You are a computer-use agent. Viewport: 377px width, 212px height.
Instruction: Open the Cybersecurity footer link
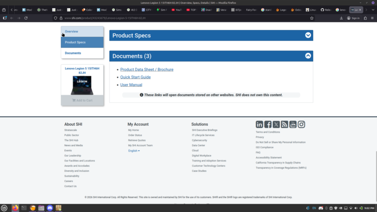199,140
